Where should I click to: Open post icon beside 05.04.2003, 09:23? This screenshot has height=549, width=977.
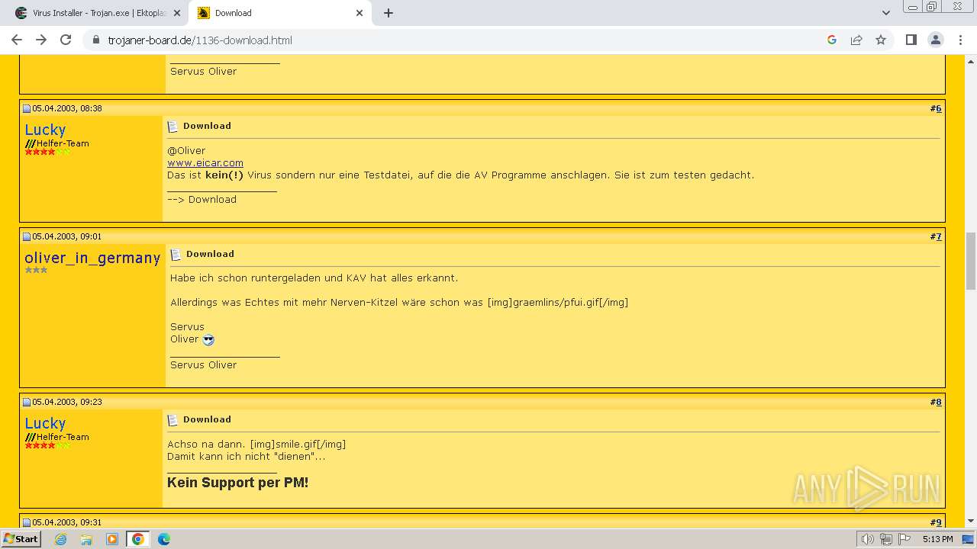[27, 402]
